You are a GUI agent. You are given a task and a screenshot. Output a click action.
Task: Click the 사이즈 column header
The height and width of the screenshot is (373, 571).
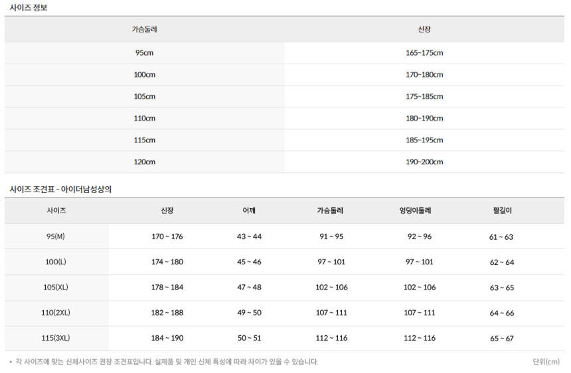coord(56,211)
